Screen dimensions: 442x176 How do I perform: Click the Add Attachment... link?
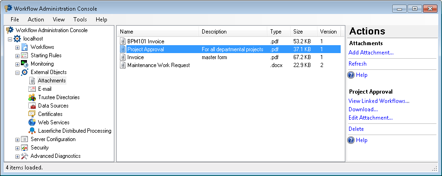(x=371, y=53)
